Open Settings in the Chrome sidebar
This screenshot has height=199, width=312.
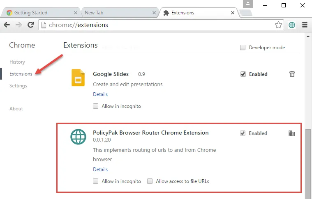[x=18, y=86]
